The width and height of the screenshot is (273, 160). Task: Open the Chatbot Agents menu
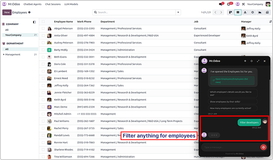[32, 4]
